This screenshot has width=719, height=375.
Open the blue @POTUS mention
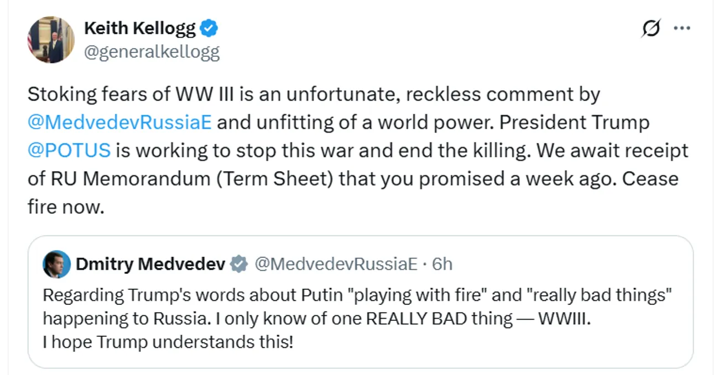[69, 150]
